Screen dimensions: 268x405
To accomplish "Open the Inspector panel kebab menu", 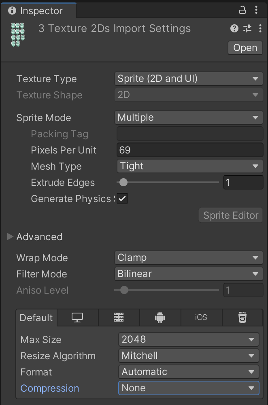I will (256, 10).
